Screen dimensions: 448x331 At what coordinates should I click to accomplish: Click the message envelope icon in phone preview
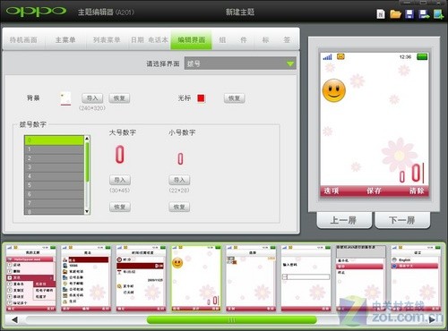click(340, 56)
